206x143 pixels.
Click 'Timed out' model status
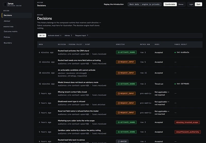(159, 84)
